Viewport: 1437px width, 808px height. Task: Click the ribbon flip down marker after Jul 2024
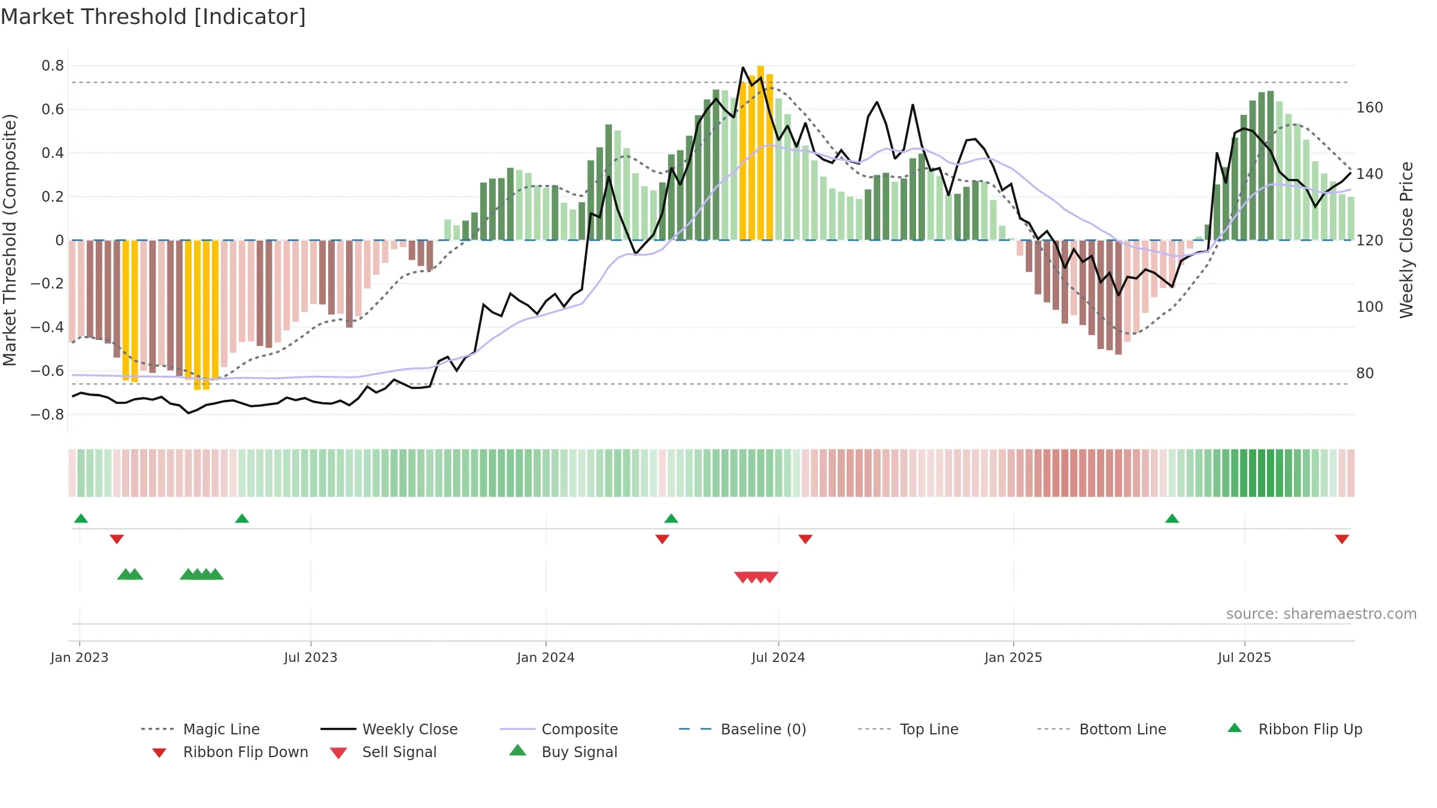(805, 539)
